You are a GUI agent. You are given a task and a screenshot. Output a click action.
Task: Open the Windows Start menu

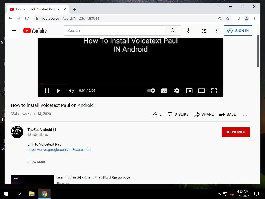[6, 194]
